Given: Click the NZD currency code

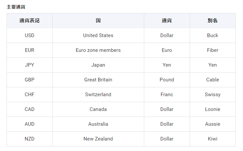Looking at the screenshot, I should tap(29, 139).
